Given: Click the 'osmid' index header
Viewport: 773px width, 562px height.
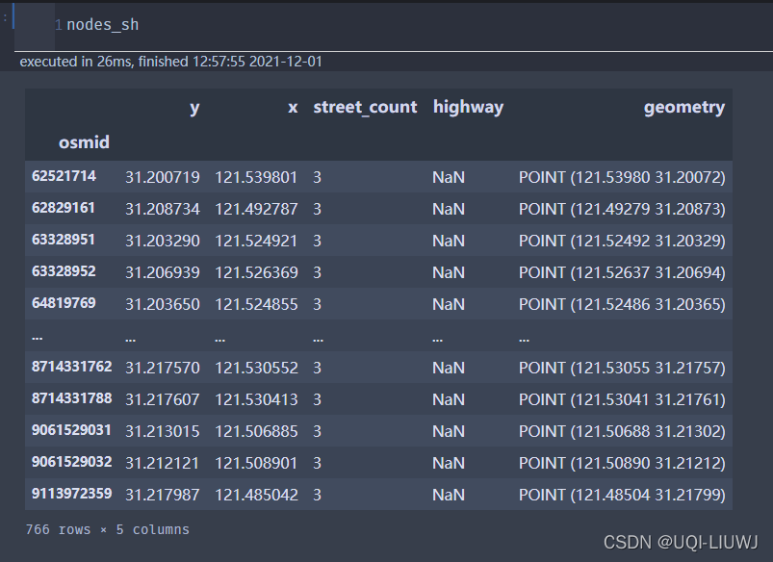Looking at the screenshot, I should click(x=84, y=142).
